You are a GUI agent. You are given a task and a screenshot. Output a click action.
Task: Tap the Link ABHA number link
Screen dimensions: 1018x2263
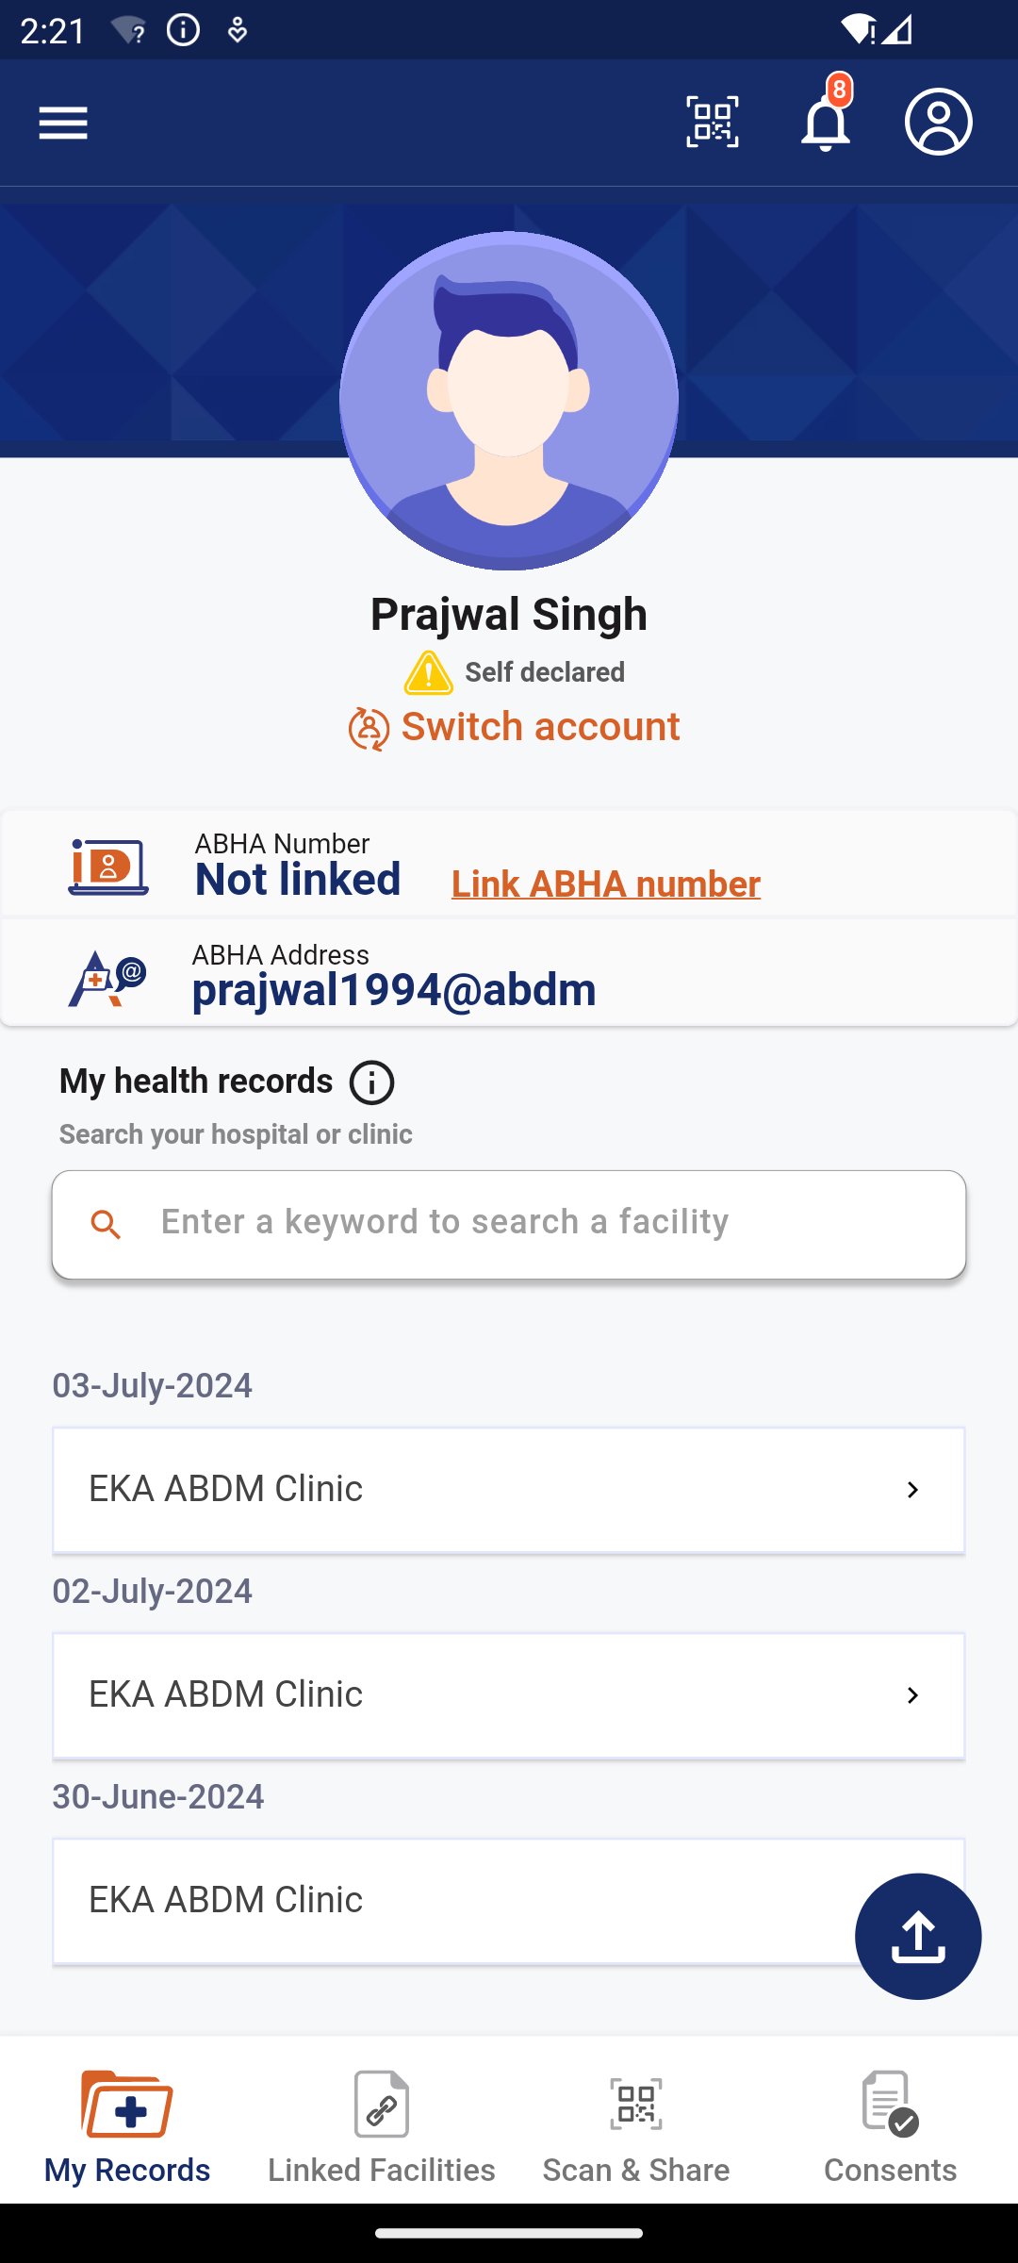tap(606, 884)
